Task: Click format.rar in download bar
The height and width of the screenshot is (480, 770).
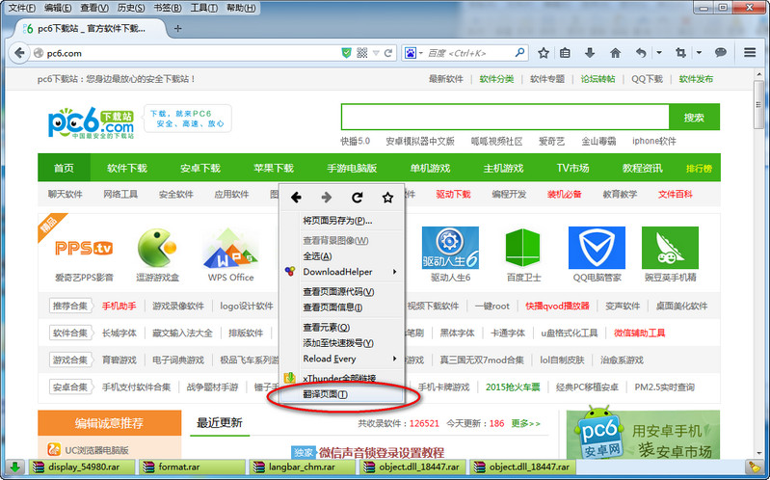Action: tap(193, 467)
